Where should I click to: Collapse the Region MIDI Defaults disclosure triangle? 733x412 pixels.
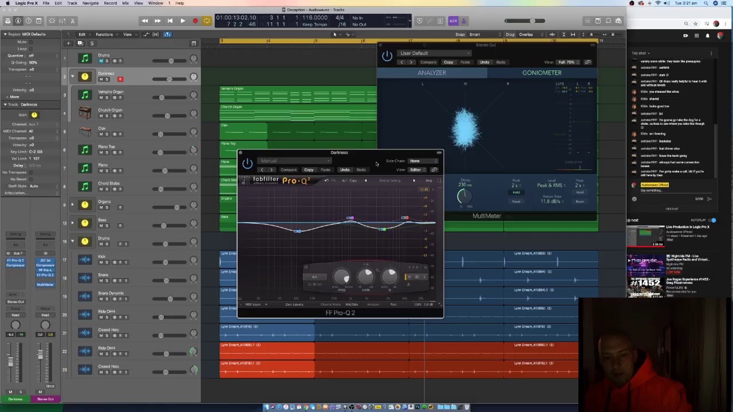click(x=5, y=34)
